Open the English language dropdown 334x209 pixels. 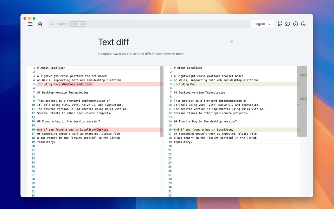point(263,24)
